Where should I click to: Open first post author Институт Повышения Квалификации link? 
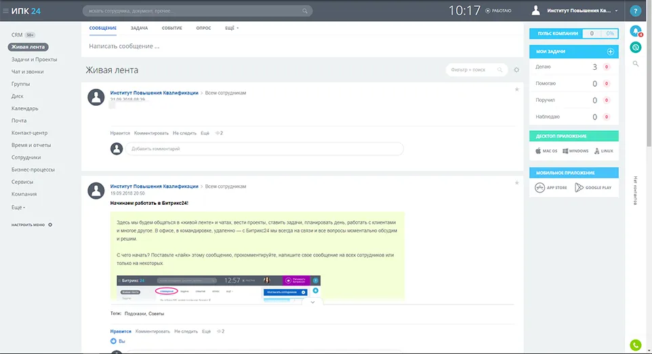tap(155, 93)
